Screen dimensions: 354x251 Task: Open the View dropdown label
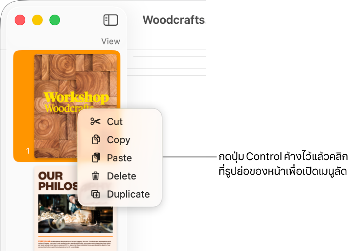pyautogui.click(x=110, y=41)
